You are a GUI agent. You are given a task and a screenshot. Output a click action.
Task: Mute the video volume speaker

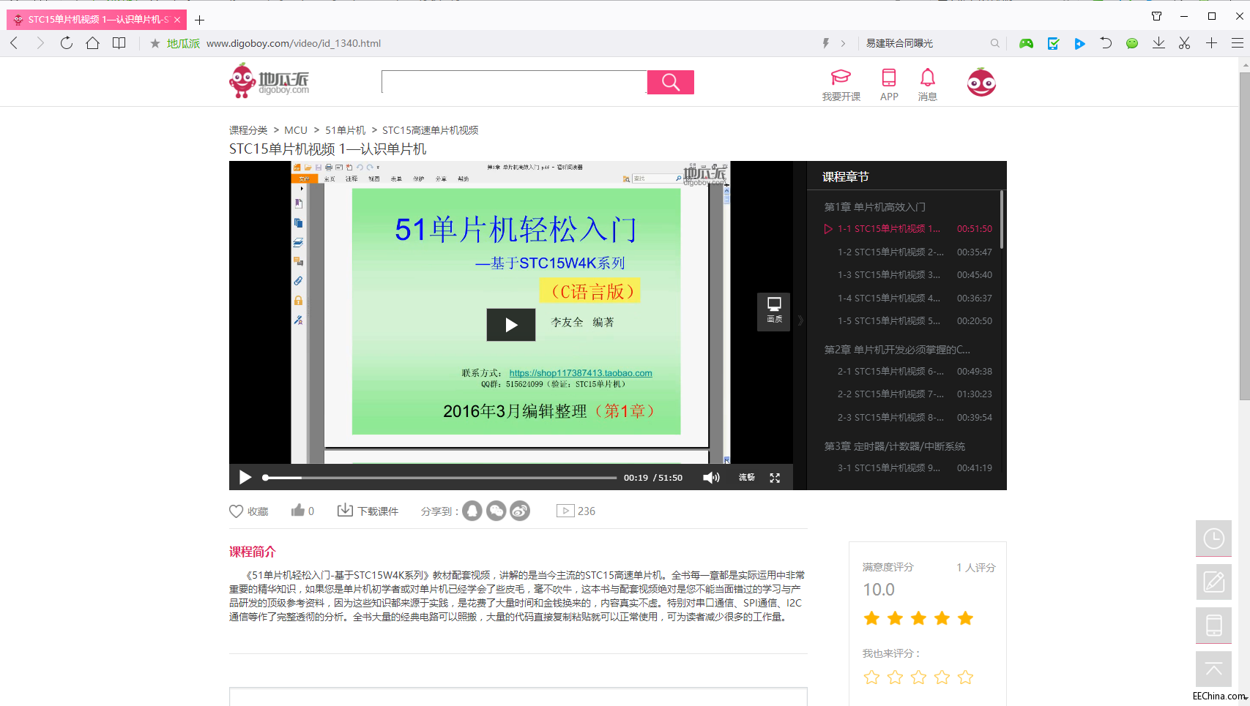point(710,478)
